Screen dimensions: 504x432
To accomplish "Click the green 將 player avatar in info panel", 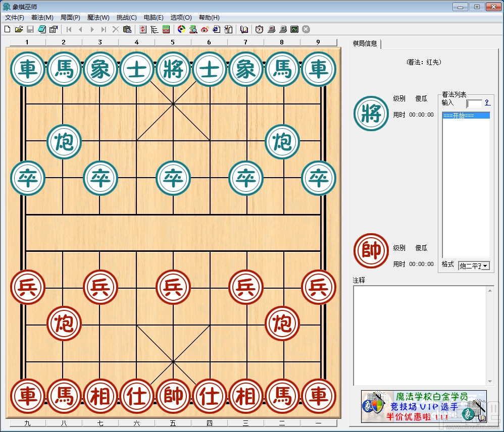I will pyautogui.click(x=371, y=114).
